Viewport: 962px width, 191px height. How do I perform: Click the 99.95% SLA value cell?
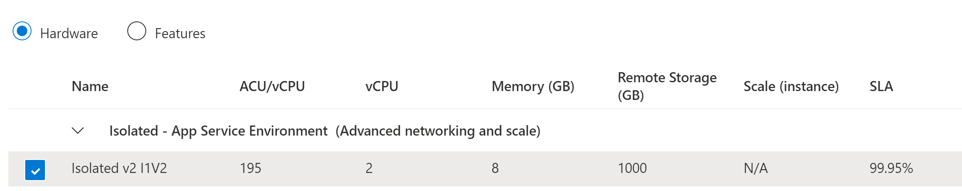891,168
